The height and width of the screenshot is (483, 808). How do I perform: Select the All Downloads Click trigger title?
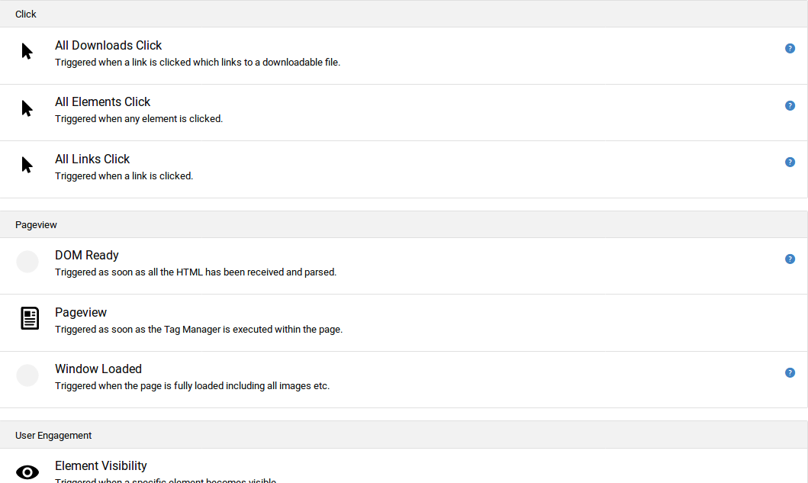tap(108, 46)
